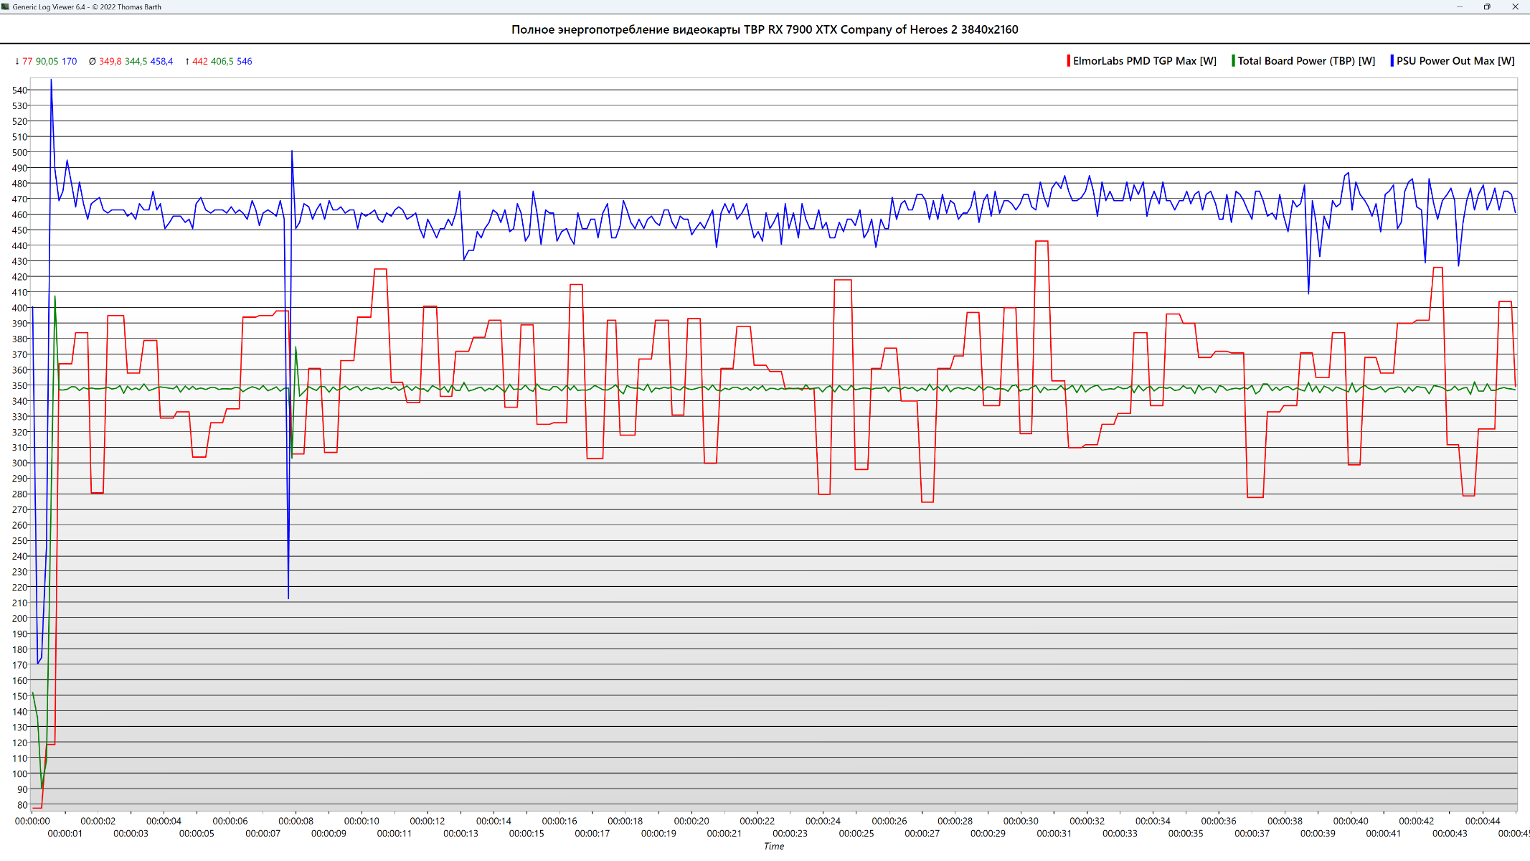The height and width of the screenshot is (861, 1530).
Task: Select Total Board Power (TBP) [W] legend label
Action: [x=1306, y=61]
